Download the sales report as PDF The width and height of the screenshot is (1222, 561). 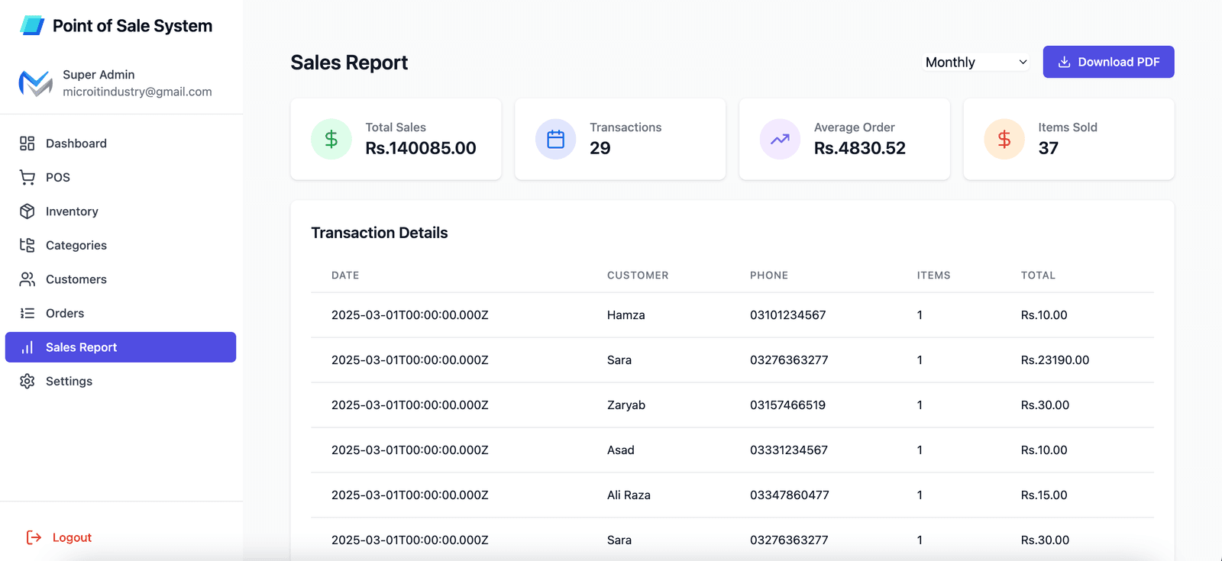pyautogui.click(x=1108, y=62)
